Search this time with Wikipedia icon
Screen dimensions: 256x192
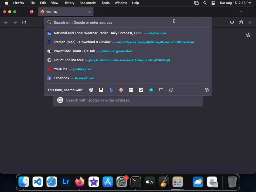[141, 90]
